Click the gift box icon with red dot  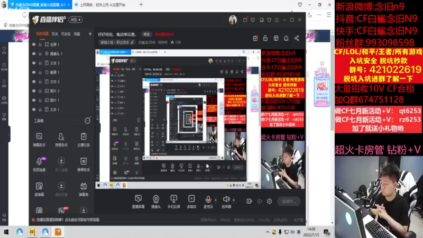[255, 38]
